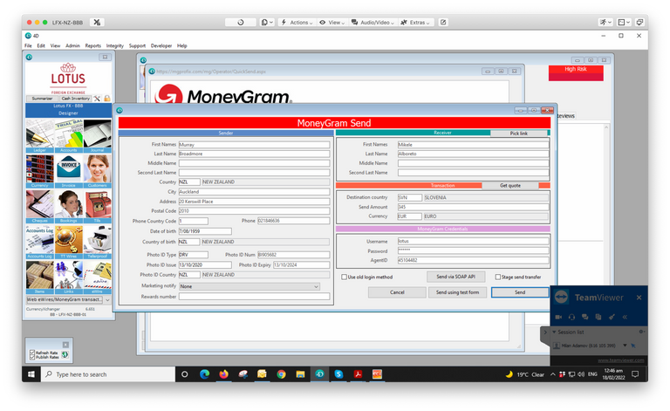The image size is (670, 411).
Task: Tick the Stage send transfer checkbox
Action: 498,277
